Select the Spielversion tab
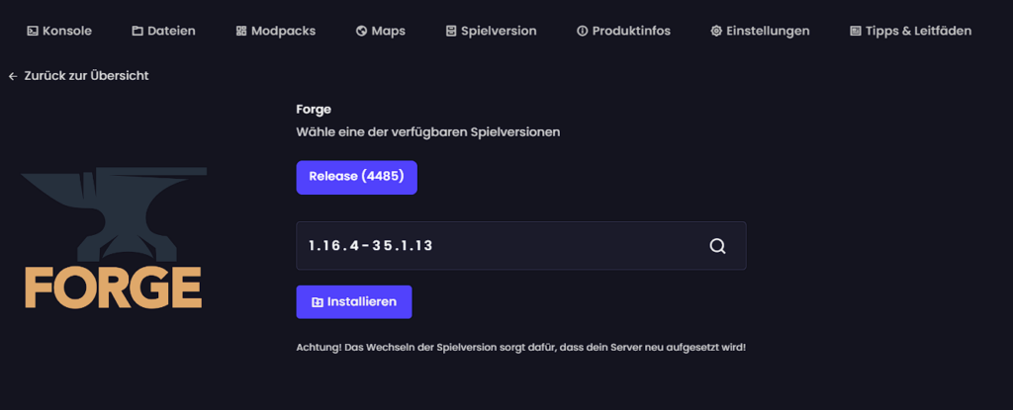The height and width of the screenshot is (410, 1013). (x=491, y=31)
